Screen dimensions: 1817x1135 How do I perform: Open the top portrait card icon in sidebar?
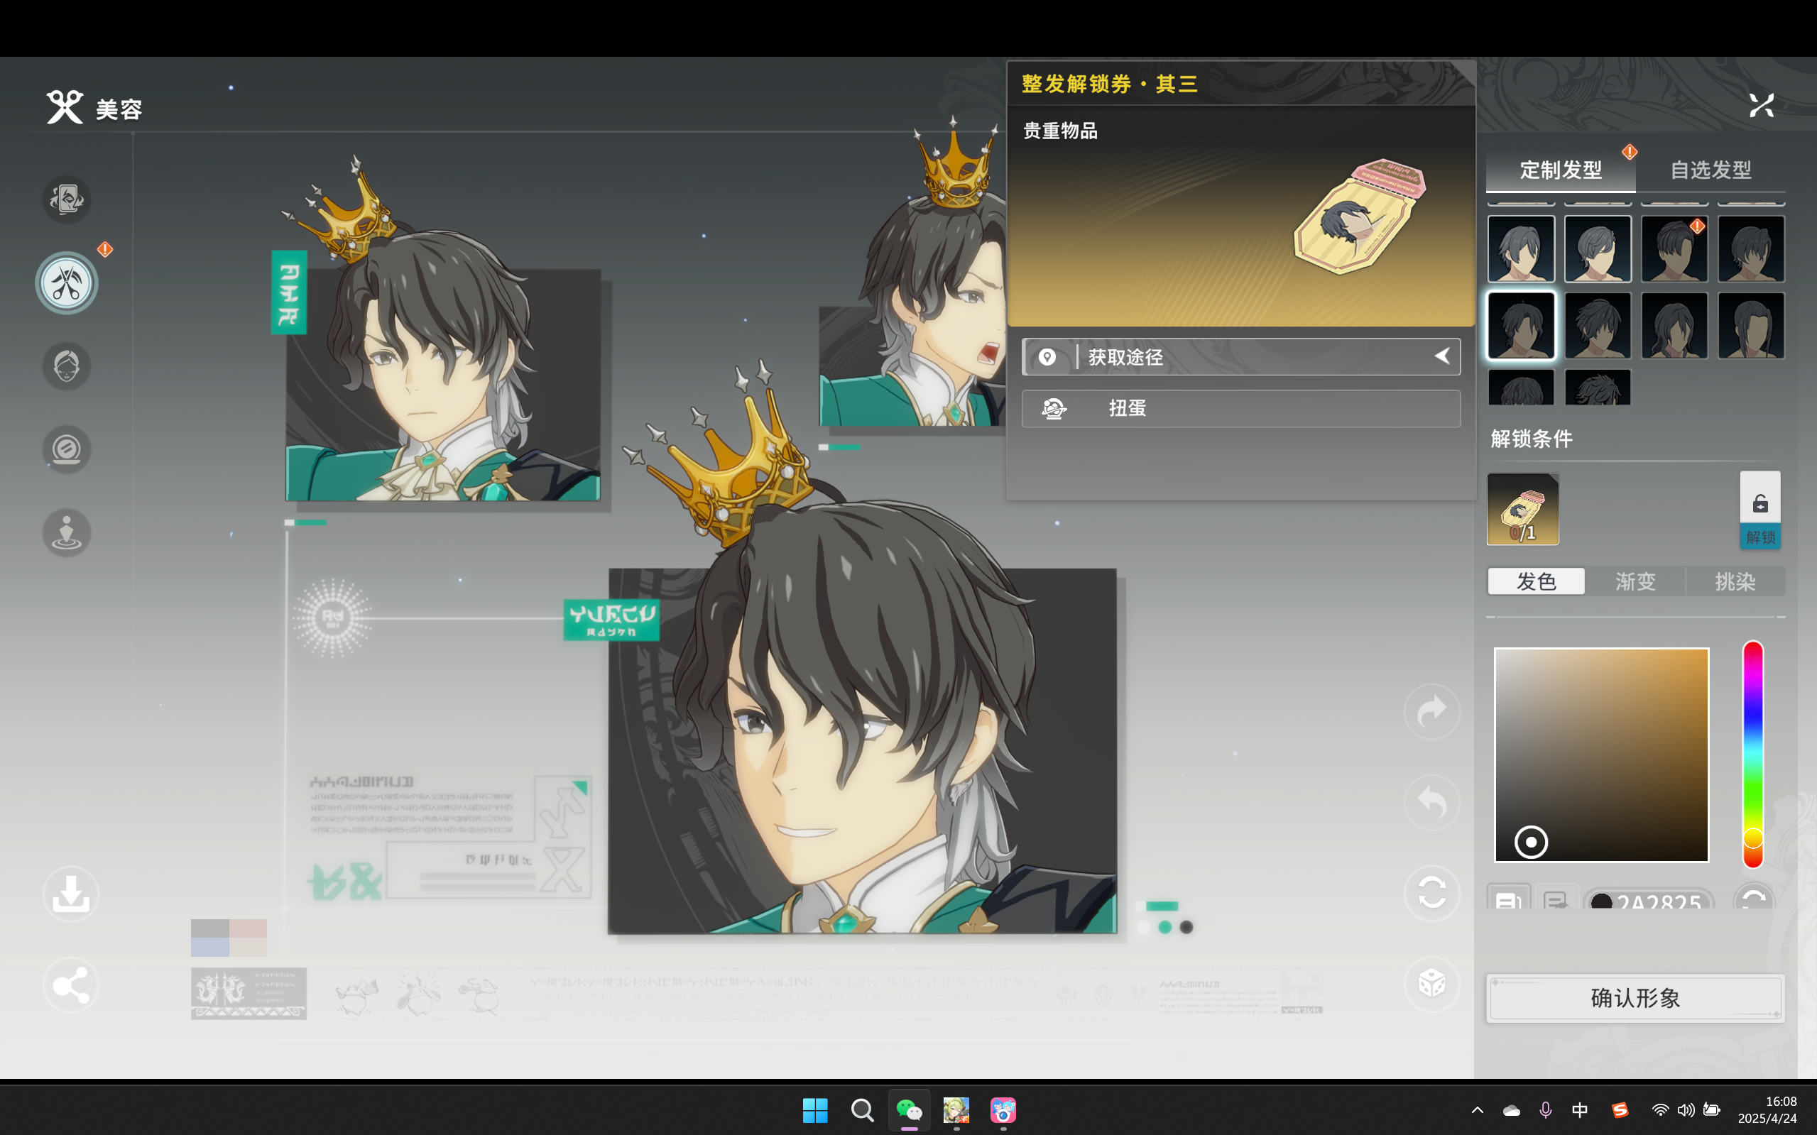point(67,199)
